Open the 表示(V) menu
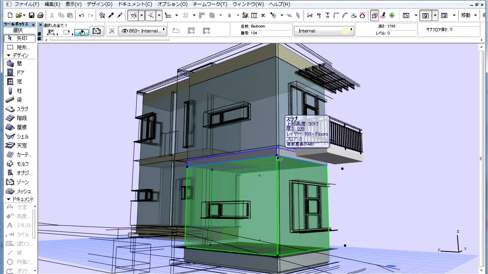The image size is (488, 274). 73,4
